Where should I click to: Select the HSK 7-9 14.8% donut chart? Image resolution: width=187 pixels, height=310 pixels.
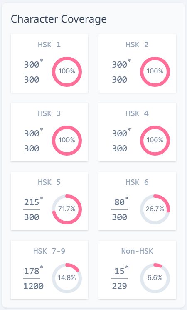(67, 278)
